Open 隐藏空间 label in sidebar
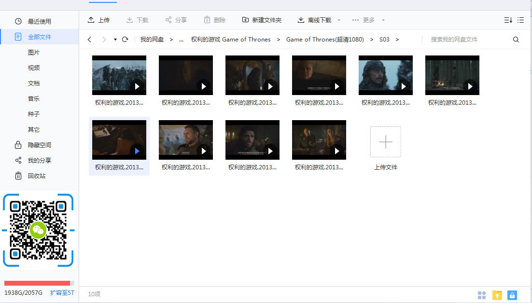 pyautogui.click(x=40, y=145)
